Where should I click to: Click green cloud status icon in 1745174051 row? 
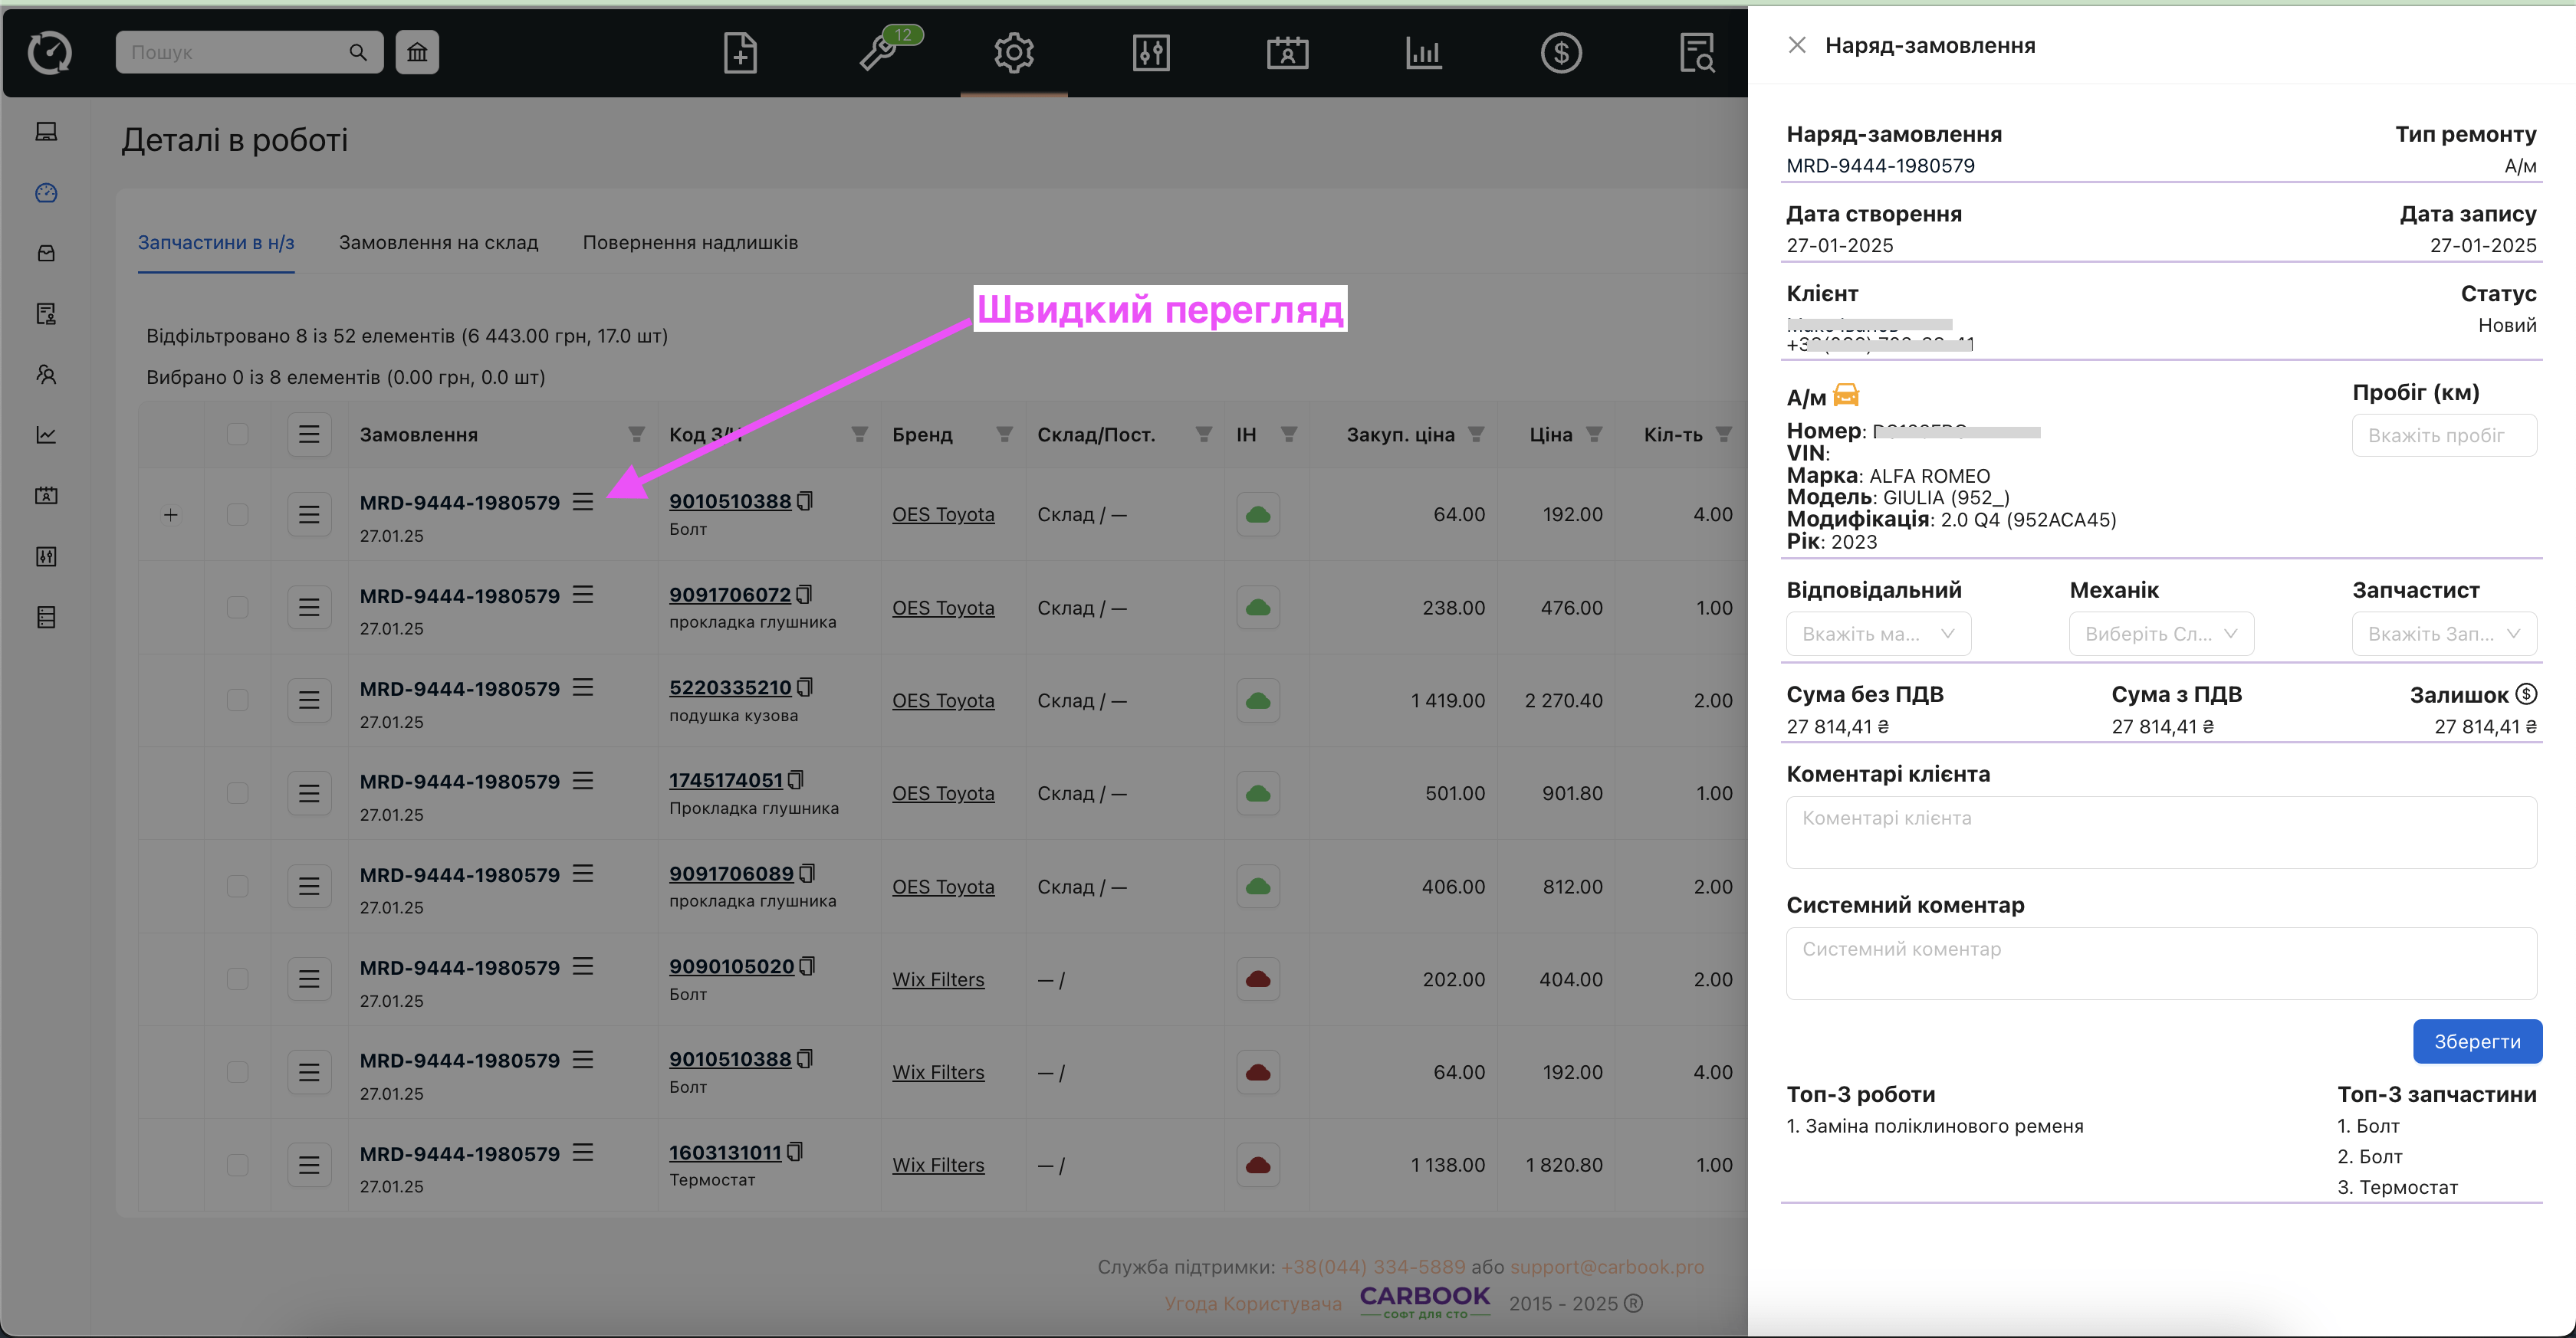click(1258, 793)
